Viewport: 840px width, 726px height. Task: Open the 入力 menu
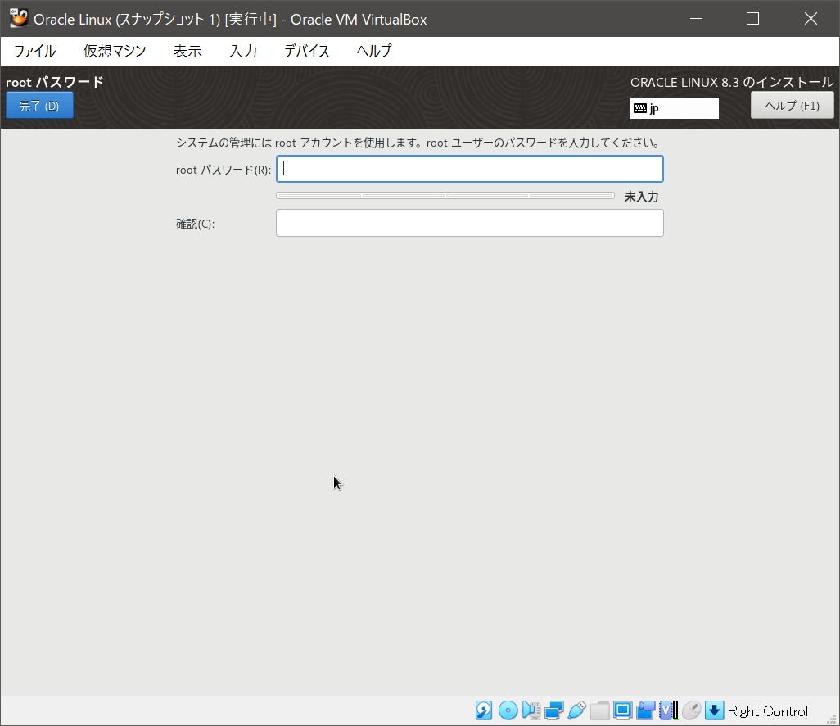click(243, 52)
